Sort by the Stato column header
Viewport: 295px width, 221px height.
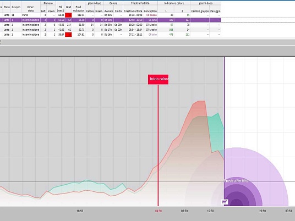tap(7, 7)
